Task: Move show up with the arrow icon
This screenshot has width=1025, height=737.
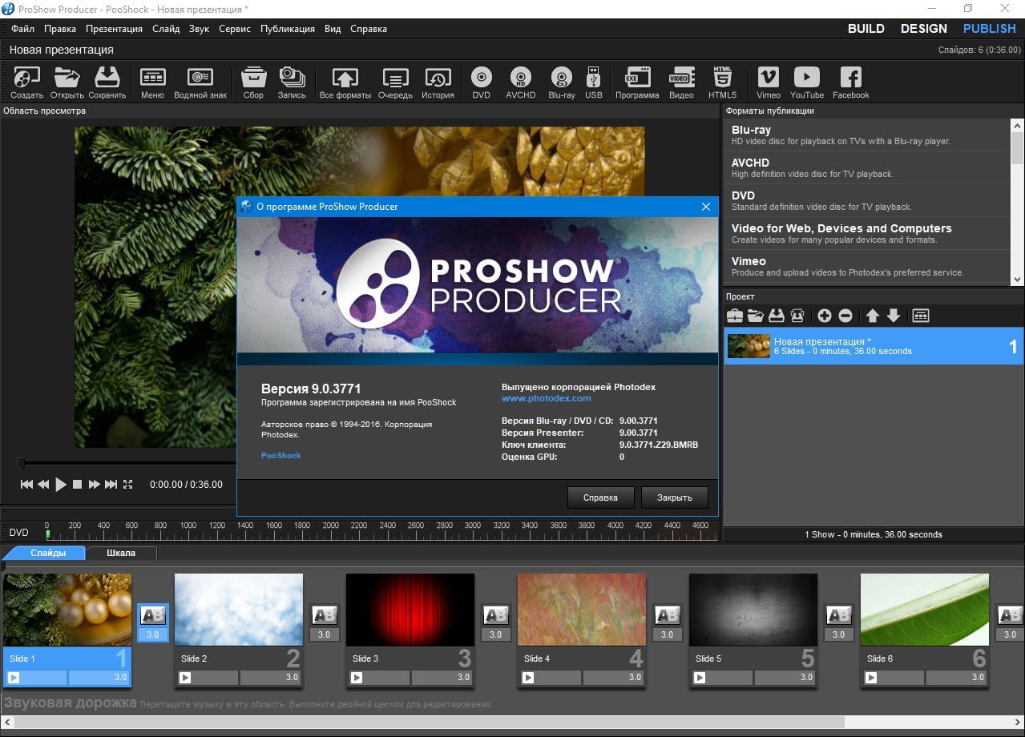Action: [872, 316]
